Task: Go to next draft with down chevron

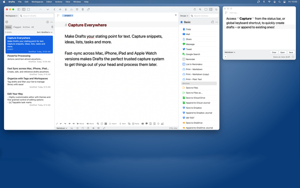Action: pos(48,9)
